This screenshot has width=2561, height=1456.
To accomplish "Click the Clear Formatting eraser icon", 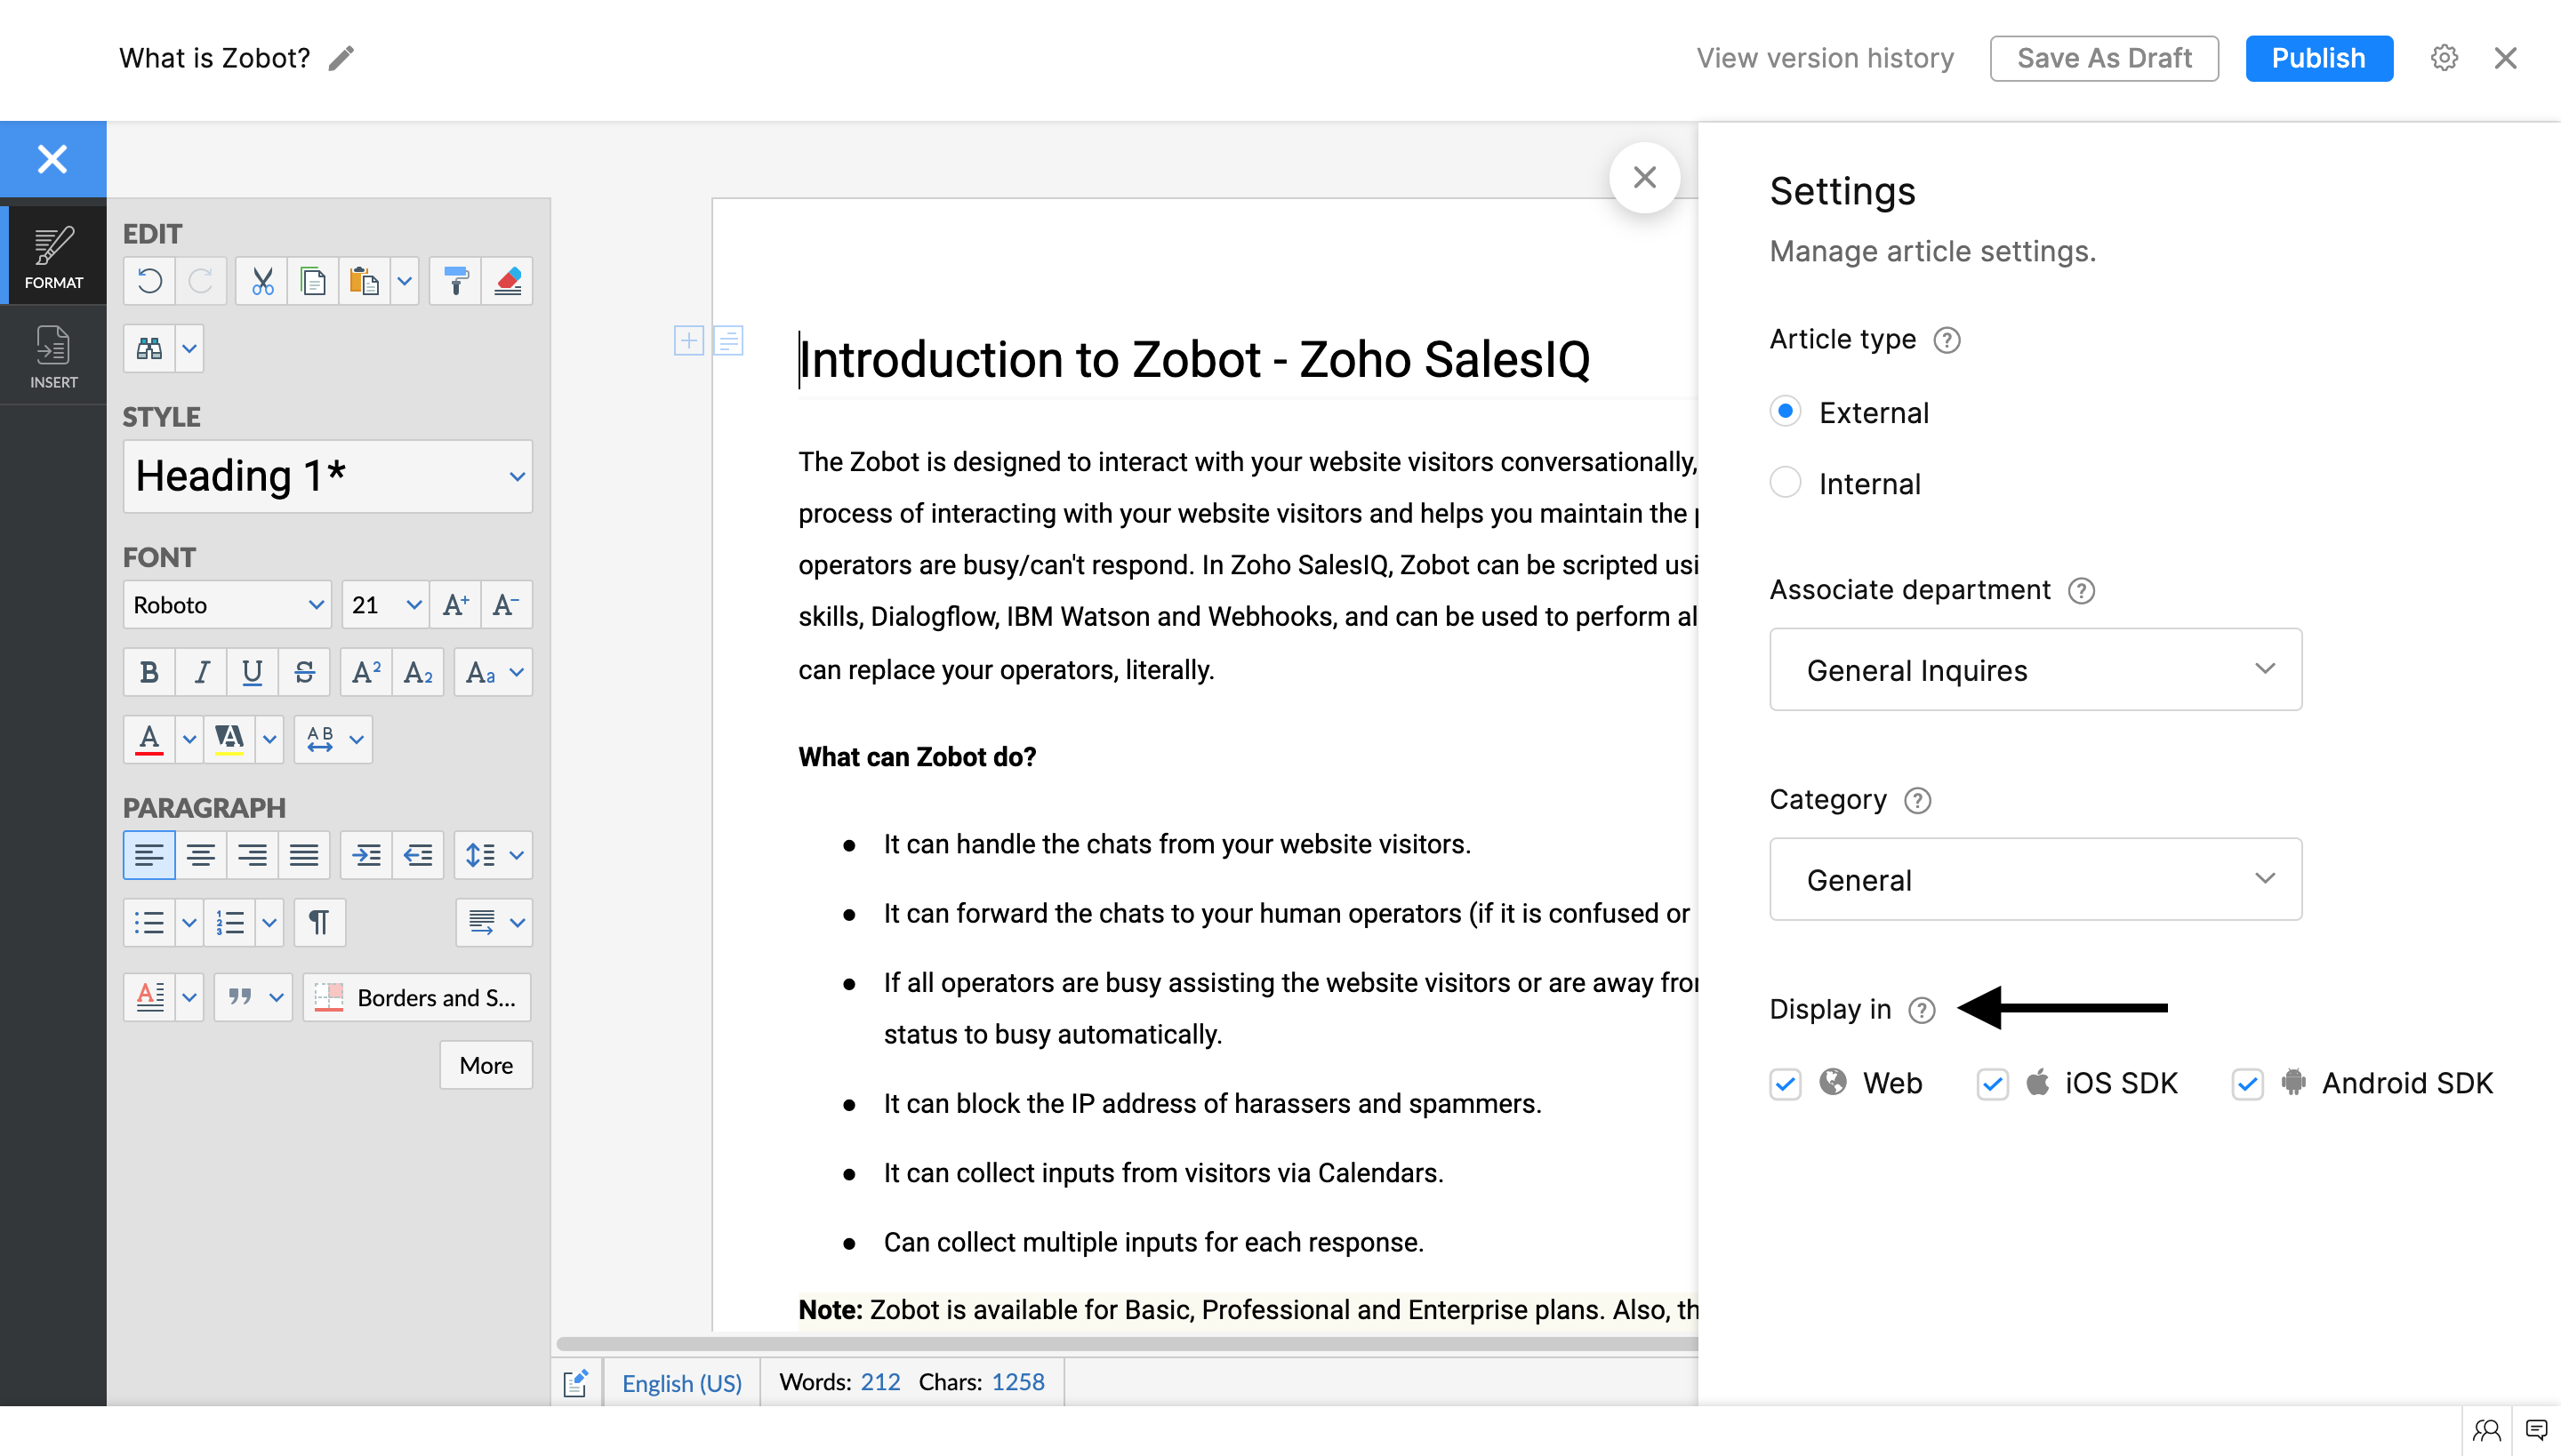I will point(507,281).
